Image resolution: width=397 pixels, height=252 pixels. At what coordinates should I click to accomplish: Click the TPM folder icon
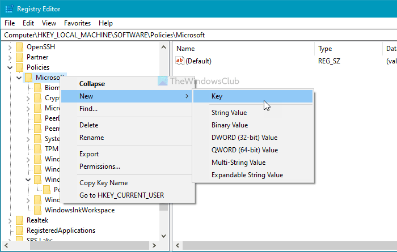point(38,149)
